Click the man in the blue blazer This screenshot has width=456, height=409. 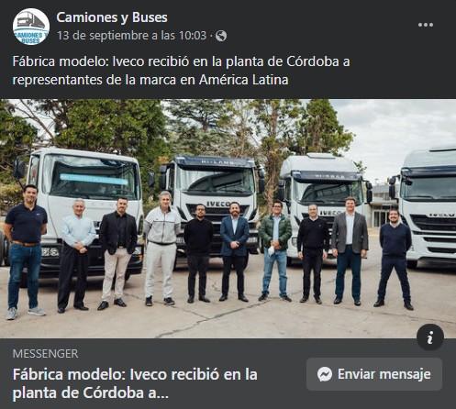[235, 252]
